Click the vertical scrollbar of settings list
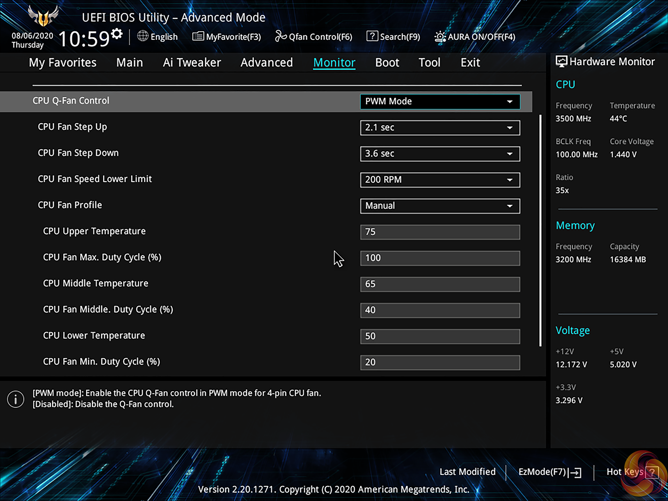The image size is (668, 501). [x=540, y=230]
